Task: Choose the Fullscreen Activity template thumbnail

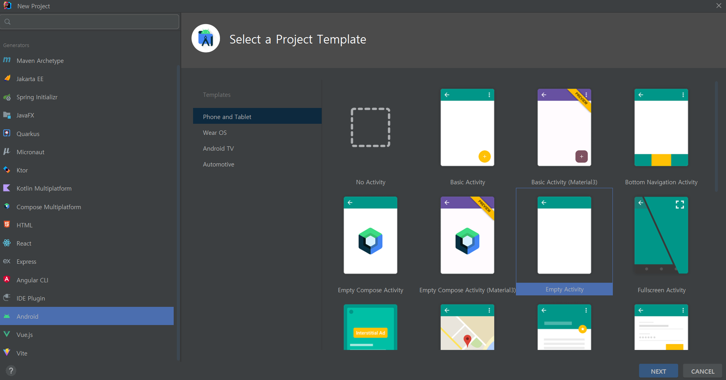Action: tap(661, 235)
